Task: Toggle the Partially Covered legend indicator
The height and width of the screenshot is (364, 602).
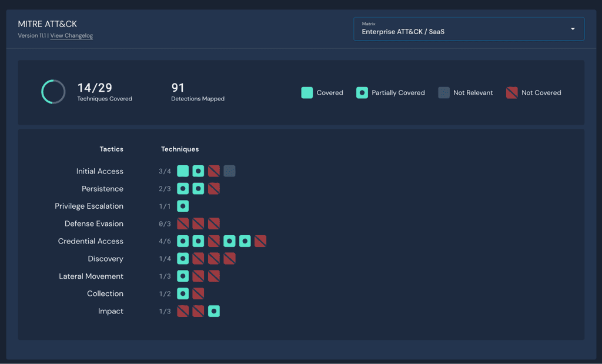Action: pos(362,92)
